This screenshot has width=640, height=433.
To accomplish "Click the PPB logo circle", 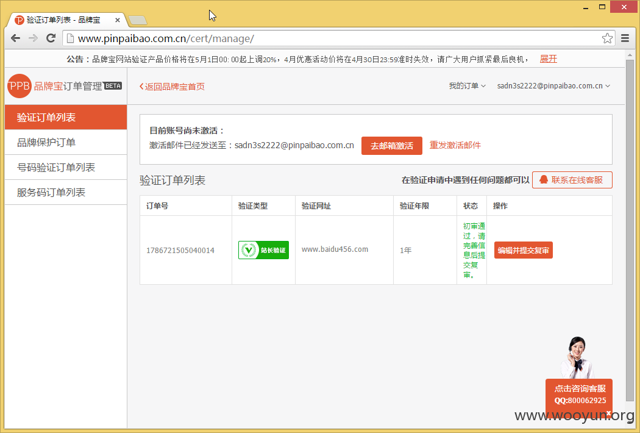I will point(19,86).
